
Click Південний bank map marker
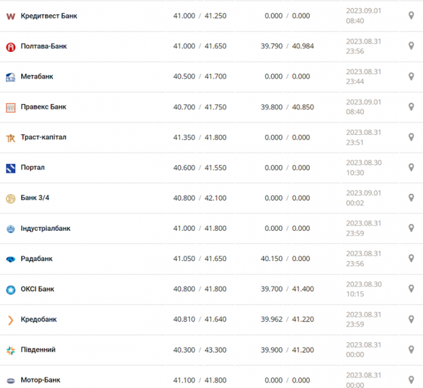tap(411, 350)
